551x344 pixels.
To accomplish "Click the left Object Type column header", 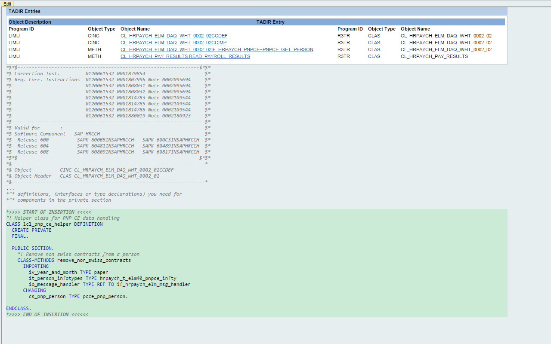I will (102, 29).
